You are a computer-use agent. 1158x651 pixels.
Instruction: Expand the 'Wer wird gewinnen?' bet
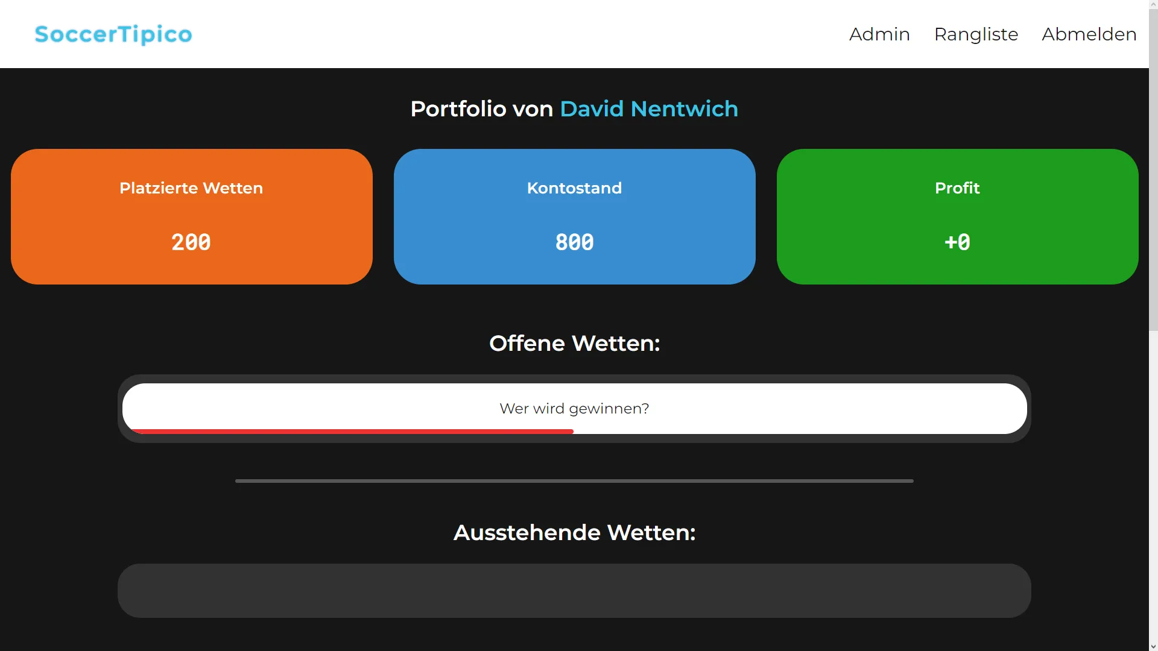click(574, 408)
